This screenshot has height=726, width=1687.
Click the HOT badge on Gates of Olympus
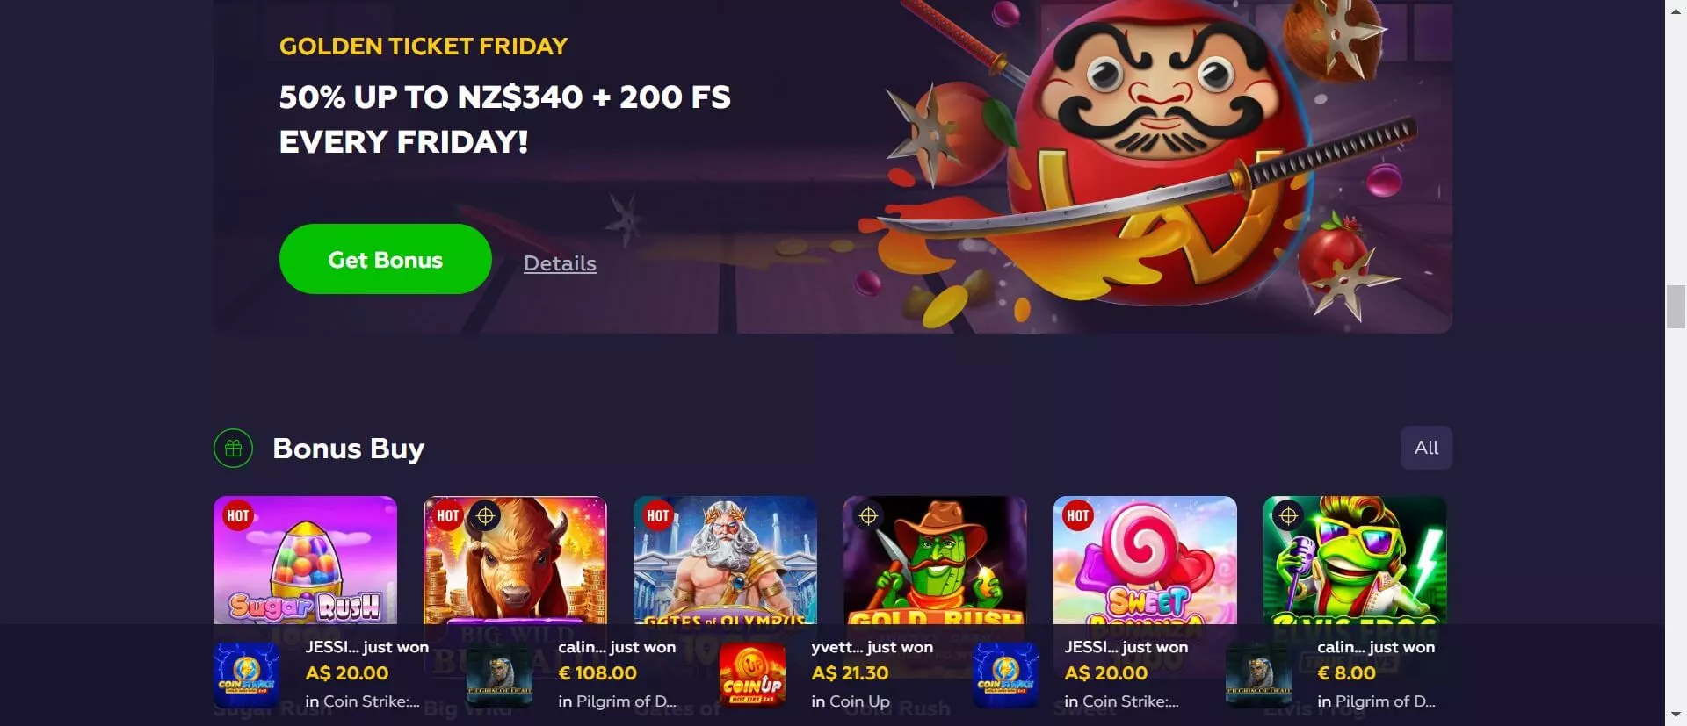click(x=658, y=516)
